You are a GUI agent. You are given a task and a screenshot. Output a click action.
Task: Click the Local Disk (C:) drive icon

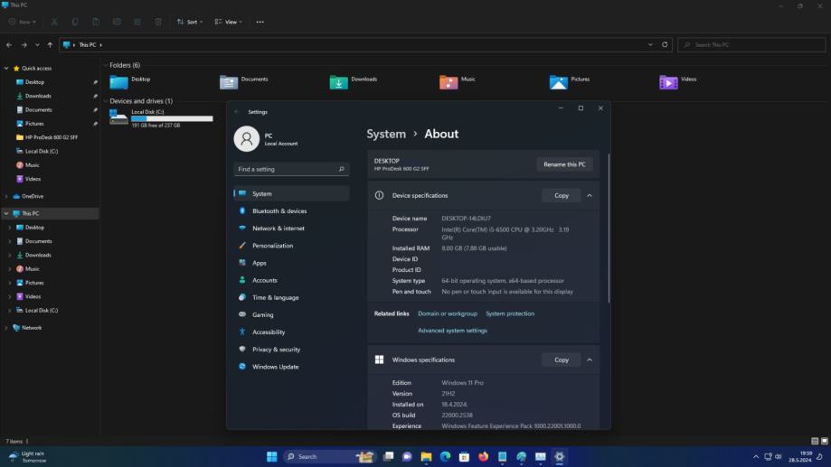click(x=118, y=116)
